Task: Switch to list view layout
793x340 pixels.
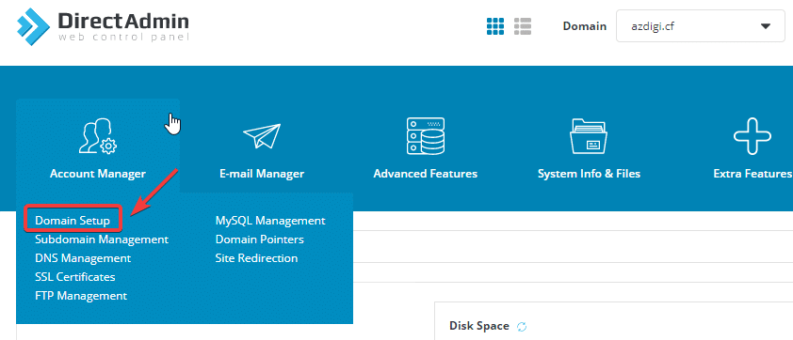Action: point(523,26)
